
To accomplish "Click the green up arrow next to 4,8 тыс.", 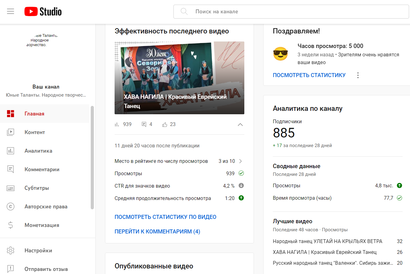I will [x=399, y=185].
